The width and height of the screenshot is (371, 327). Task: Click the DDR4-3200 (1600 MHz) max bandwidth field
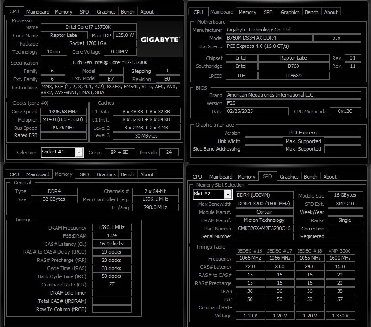265,204
